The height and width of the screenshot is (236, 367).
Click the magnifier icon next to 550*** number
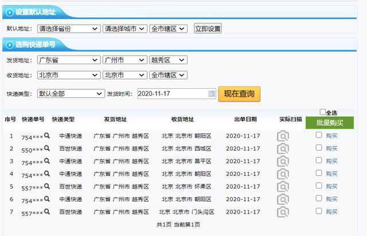(x=47, y=148)
